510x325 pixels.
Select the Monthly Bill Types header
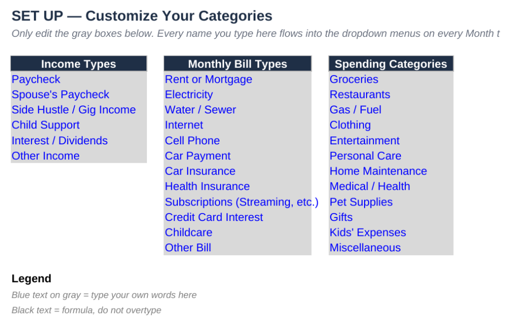pos(238,64)
